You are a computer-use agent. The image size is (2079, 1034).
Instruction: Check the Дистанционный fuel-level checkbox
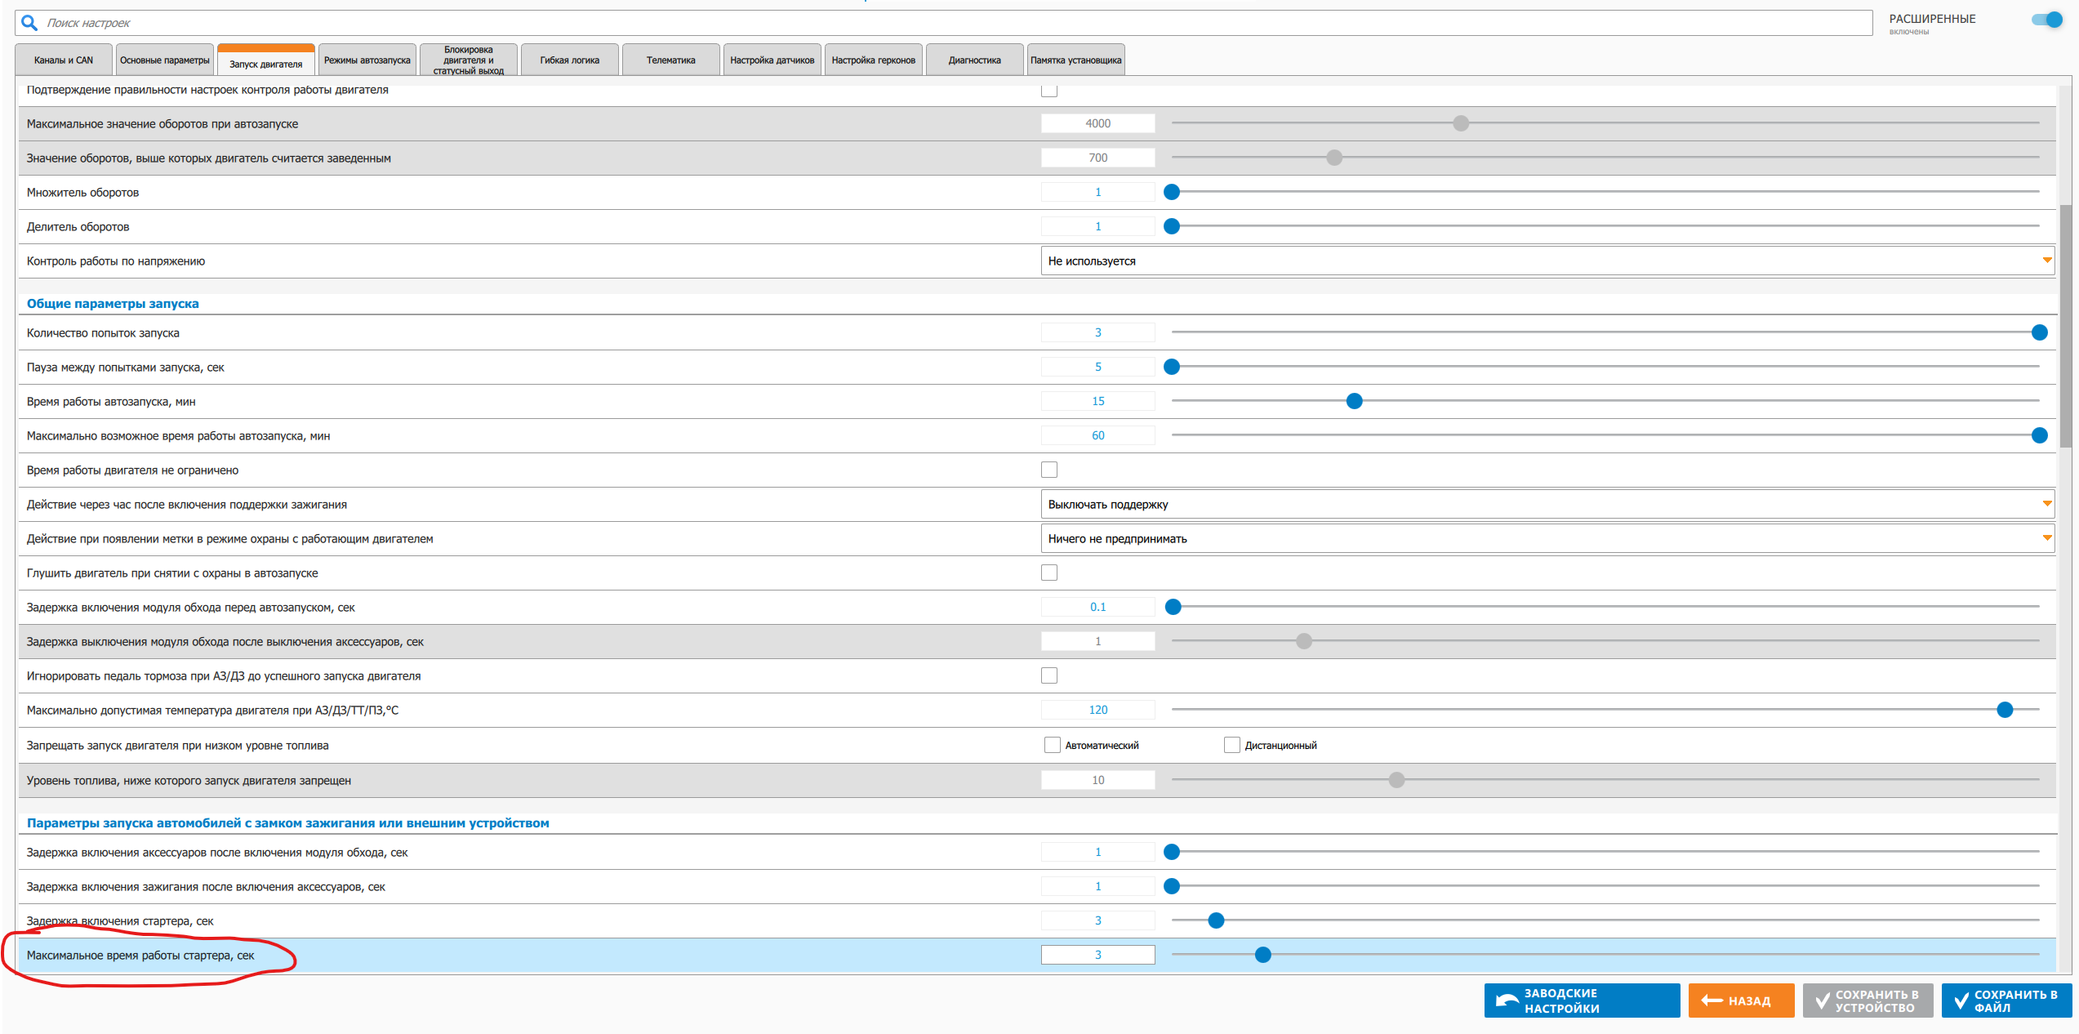[1232, 745]
